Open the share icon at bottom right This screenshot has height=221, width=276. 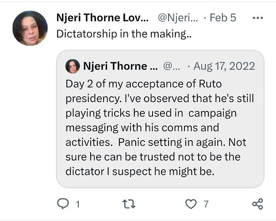coord(257,204)
